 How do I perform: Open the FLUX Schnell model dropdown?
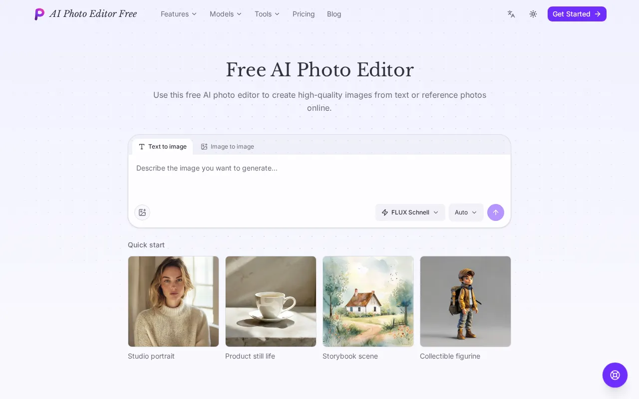point(410,212)
